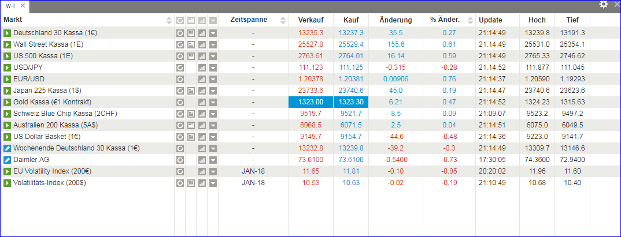The width and height of the screenshot is (621, 237).
Task: Select the w-i tab
Action: tap(10, 5)
